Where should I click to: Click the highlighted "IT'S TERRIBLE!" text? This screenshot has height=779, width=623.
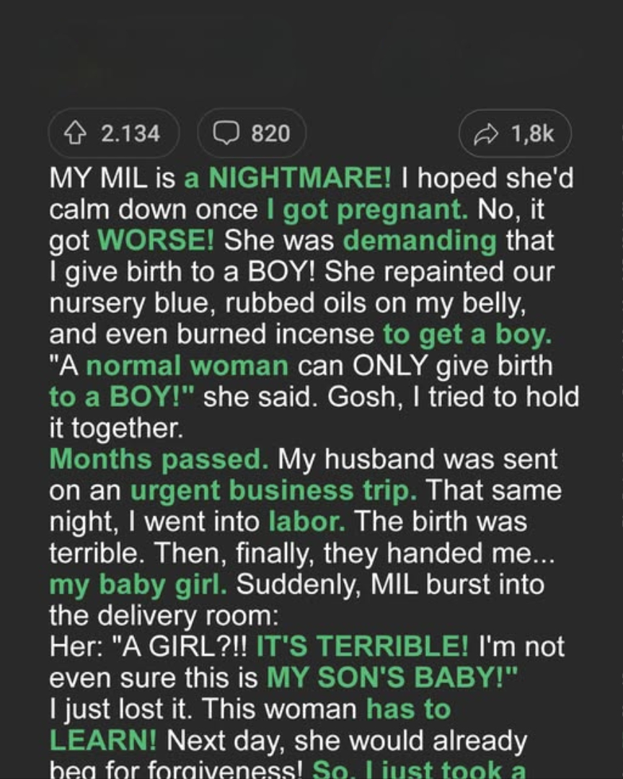(363, 646)
